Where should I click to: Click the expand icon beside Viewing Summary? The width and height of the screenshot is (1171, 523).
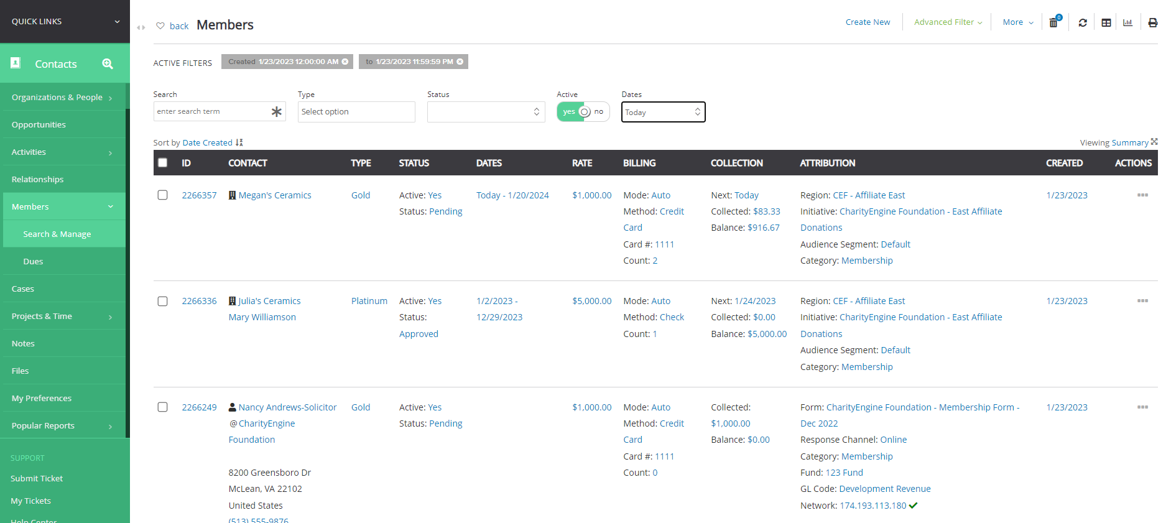click(1154, 142)
